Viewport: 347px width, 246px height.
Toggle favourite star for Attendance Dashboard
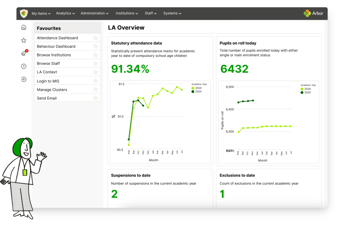coord(96,38)
